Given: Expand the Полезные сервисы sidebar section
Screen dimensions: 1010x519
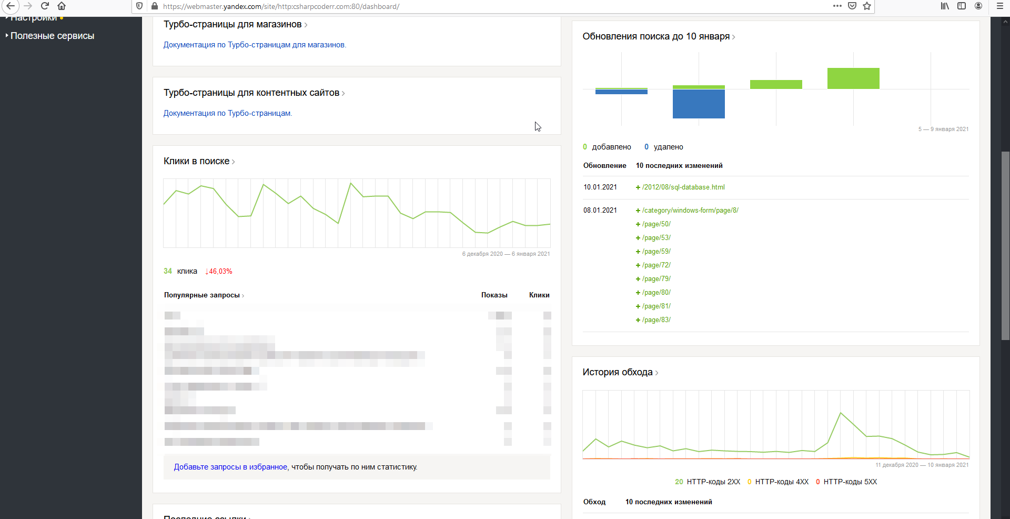Looking at the screenshot, I should pyautogui.click(x=52, y=36).
